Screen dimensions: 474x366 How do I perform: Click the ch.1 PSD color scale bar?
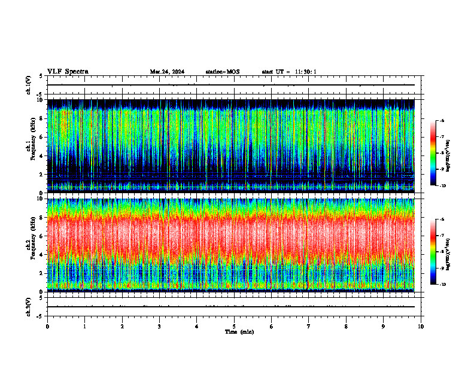click(x=433, y=153)
